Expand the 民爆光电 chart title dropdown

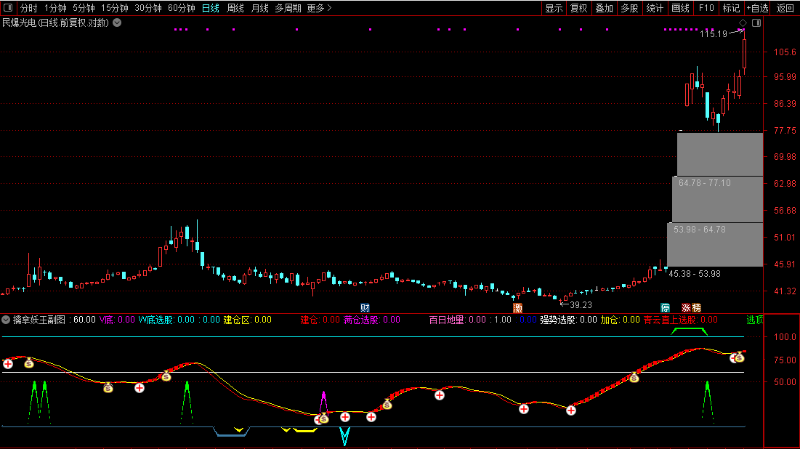117,23
